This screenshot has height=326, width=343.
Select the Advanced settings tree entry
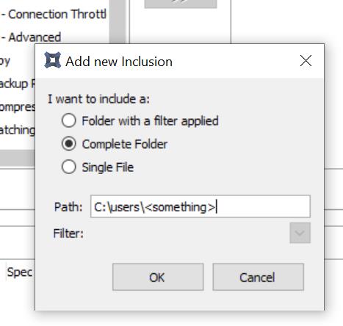point(31,37)
